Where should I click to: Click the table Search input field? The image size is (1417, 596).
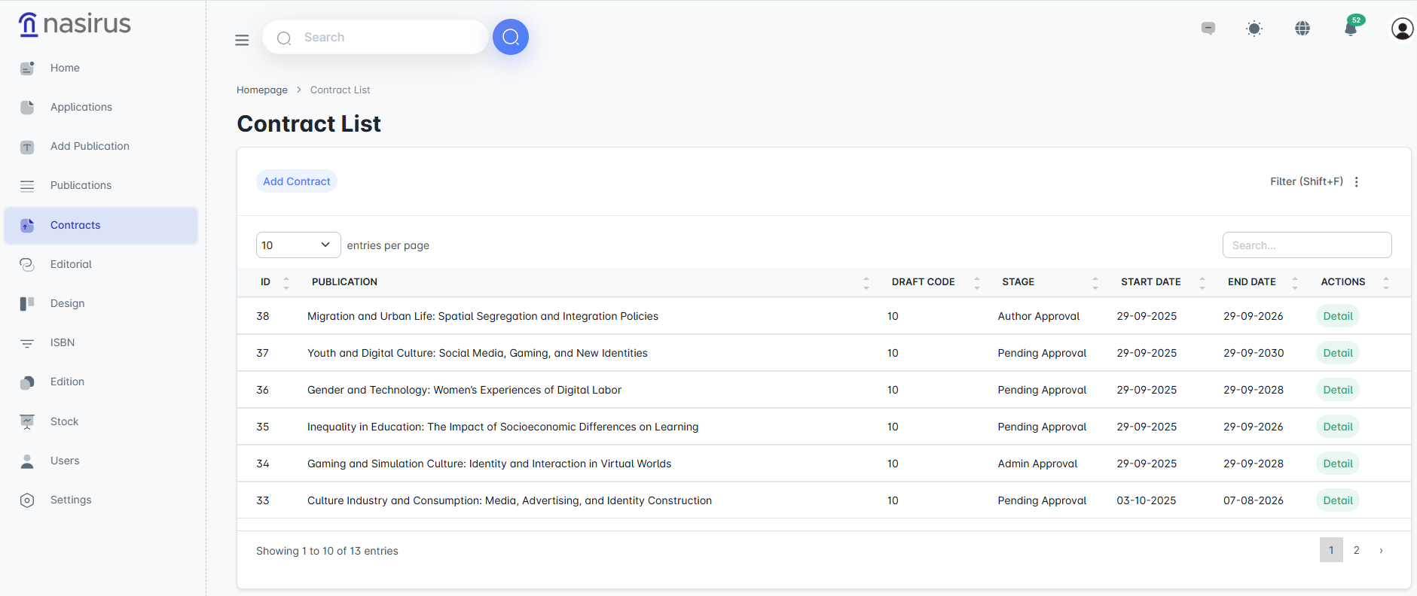1306,245
